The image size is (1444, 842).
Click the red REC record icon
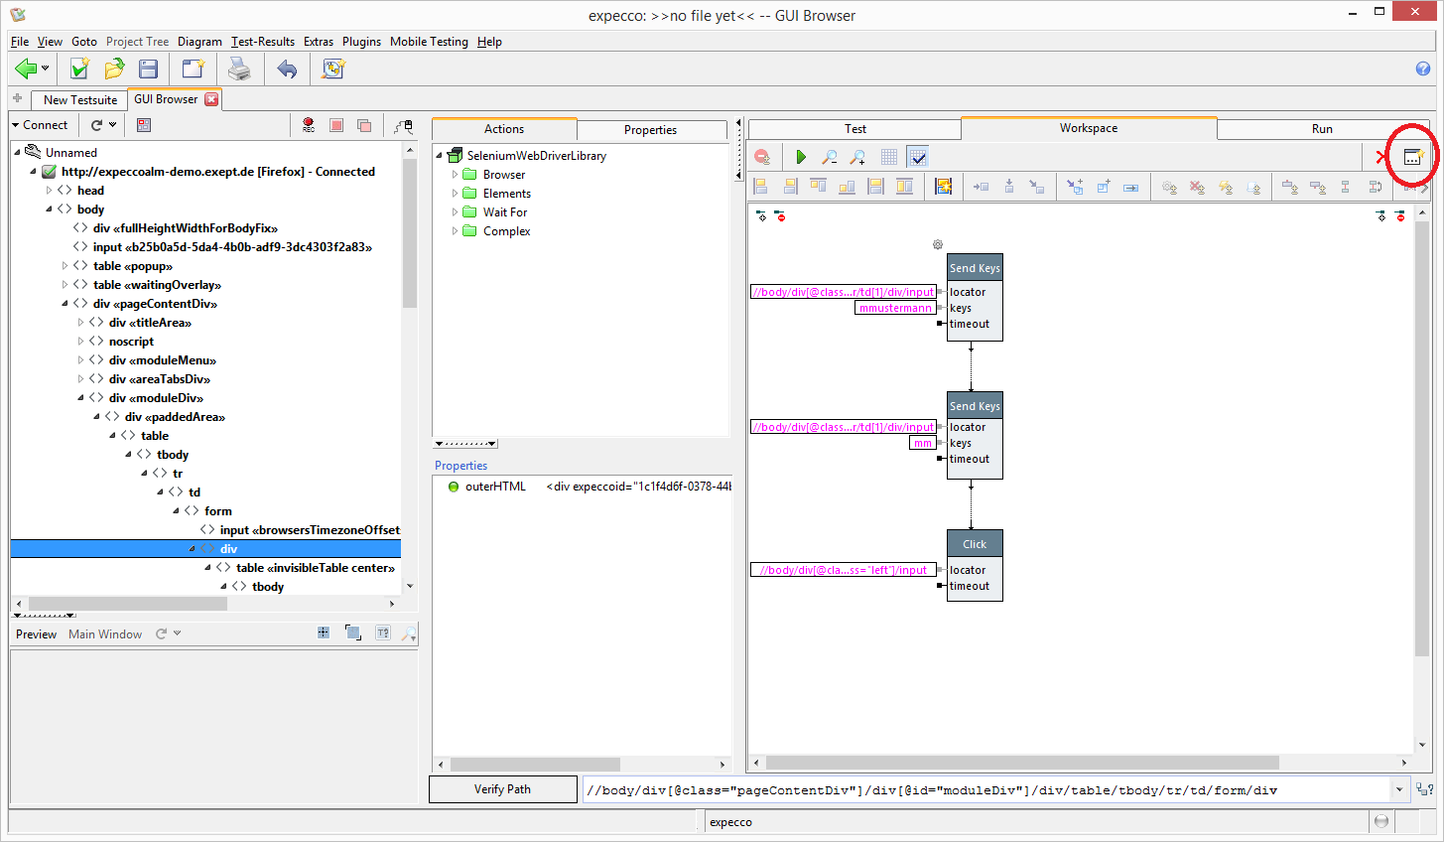click(x=309, y=125)
